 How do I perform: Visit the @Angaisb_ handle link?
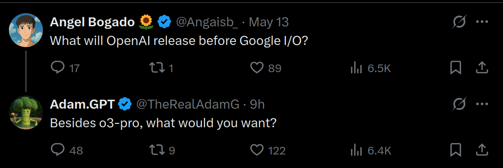207,22
